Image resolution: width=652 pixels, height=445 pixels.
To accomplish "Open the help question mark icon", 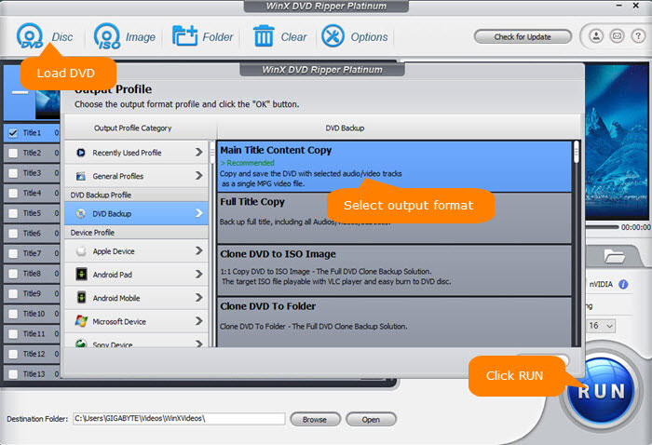I will pos(638,36).
